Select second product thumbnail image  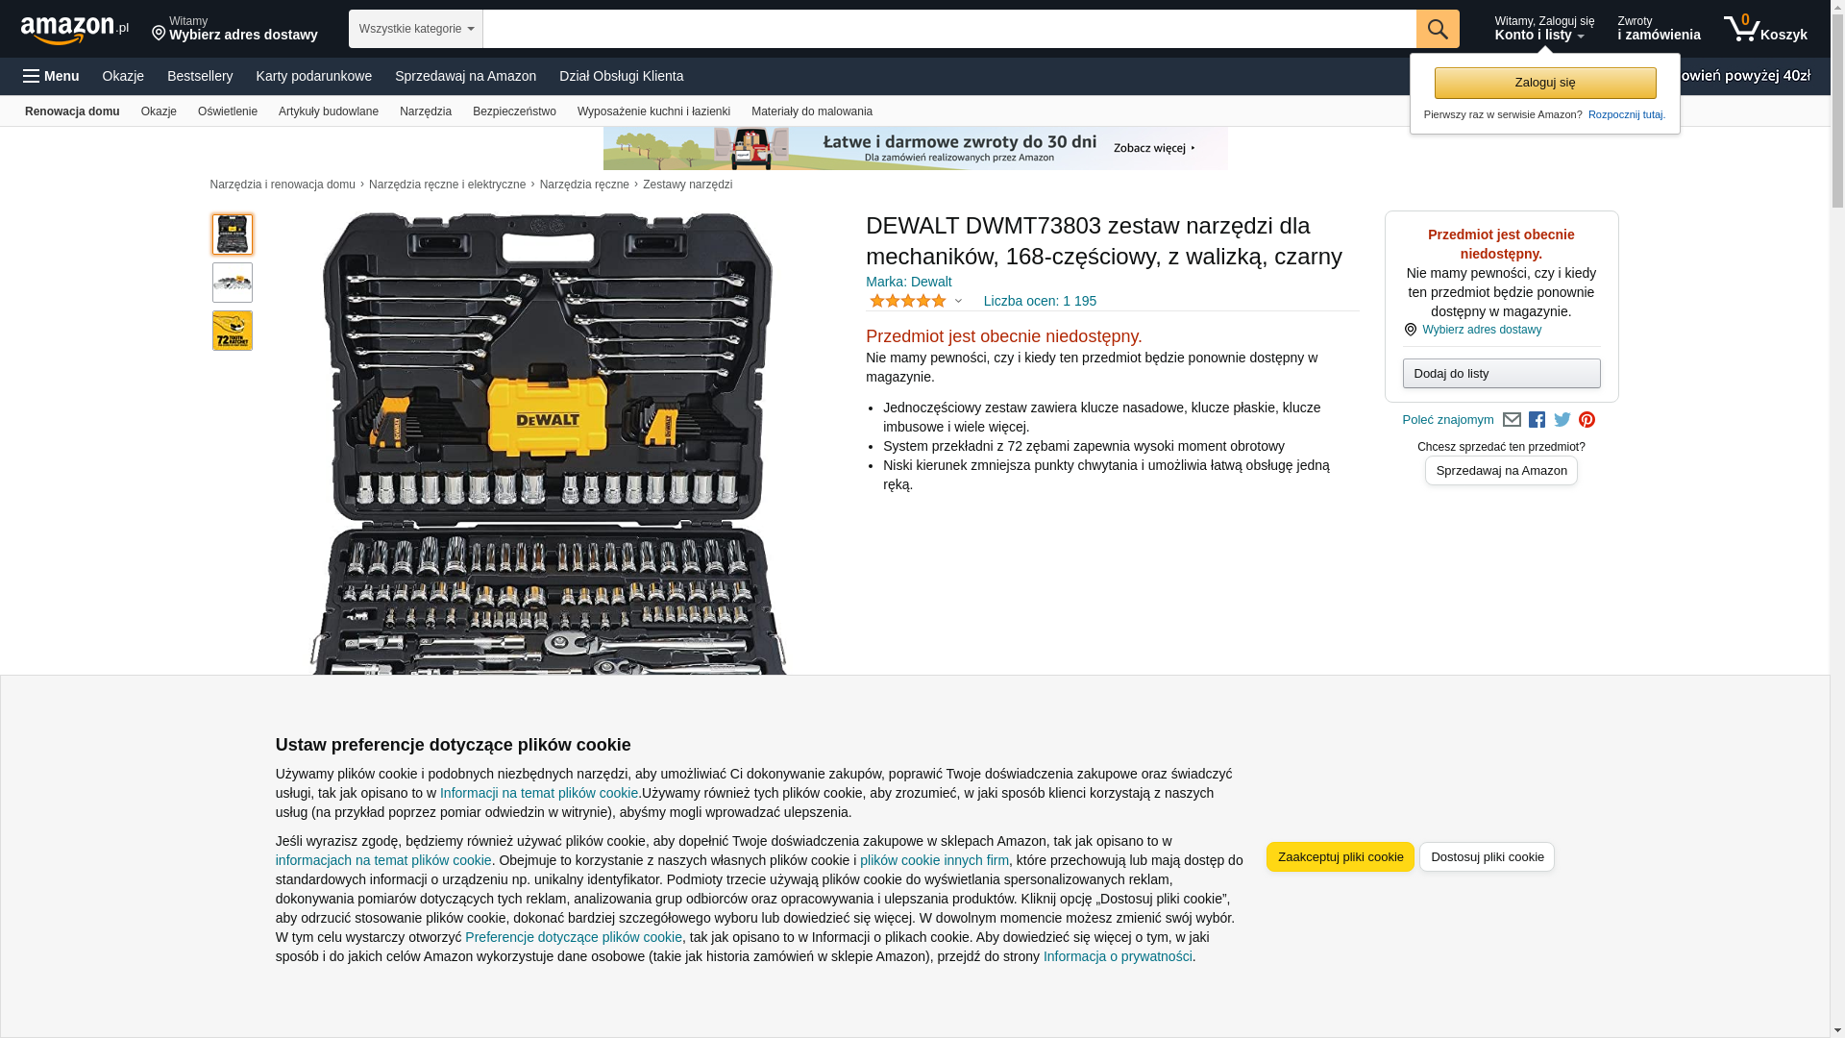tap(233, 283)
